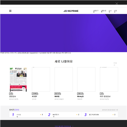Open the 중앙일보 newspaper cover thumbnail
Viewport: 127px width, 127px height.
click(18, 79)
